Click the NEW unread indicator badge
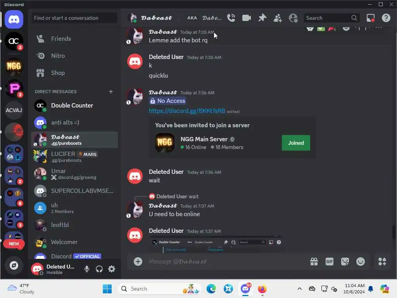 [14, 244]
